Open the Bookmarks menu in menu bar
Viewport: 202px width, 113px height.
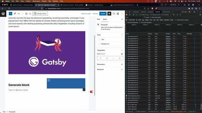(36, 1)
